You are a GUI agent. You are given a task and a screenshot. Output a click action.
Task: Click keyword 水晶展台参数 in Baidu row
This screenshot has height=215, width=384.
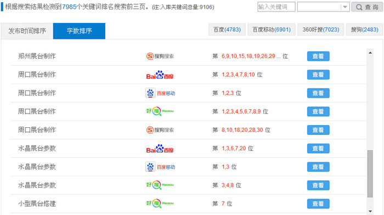[37, 149]
